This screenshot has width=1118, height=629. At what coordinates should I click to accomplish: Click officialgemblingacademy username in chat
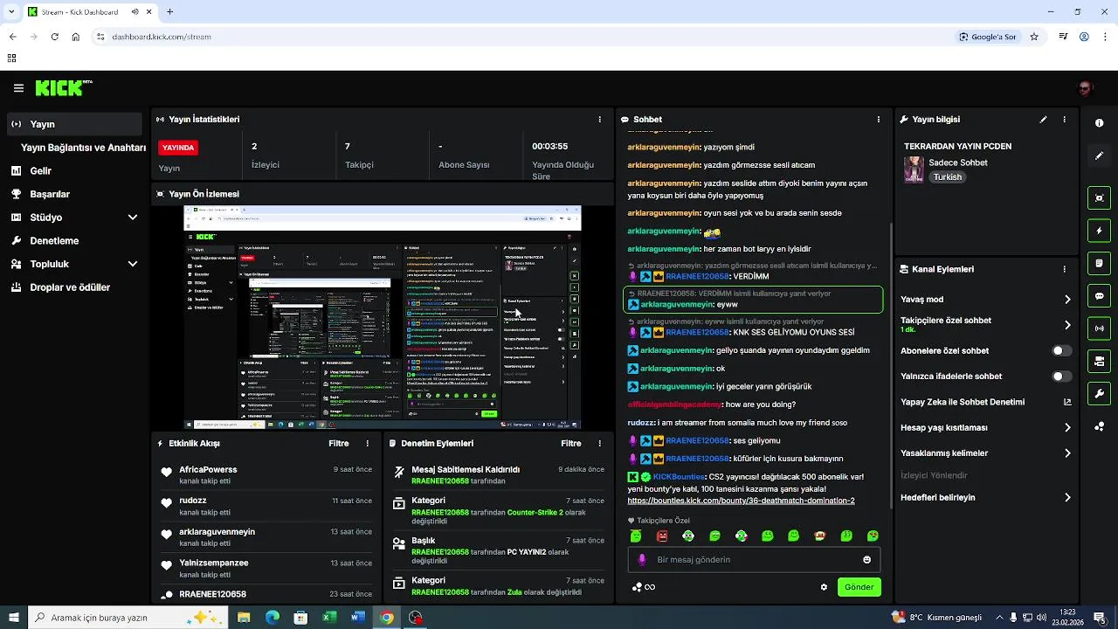674,404
